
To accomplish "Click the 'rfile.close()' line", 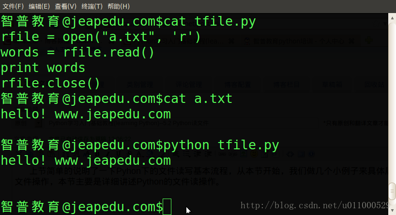I will pos(50,83).
